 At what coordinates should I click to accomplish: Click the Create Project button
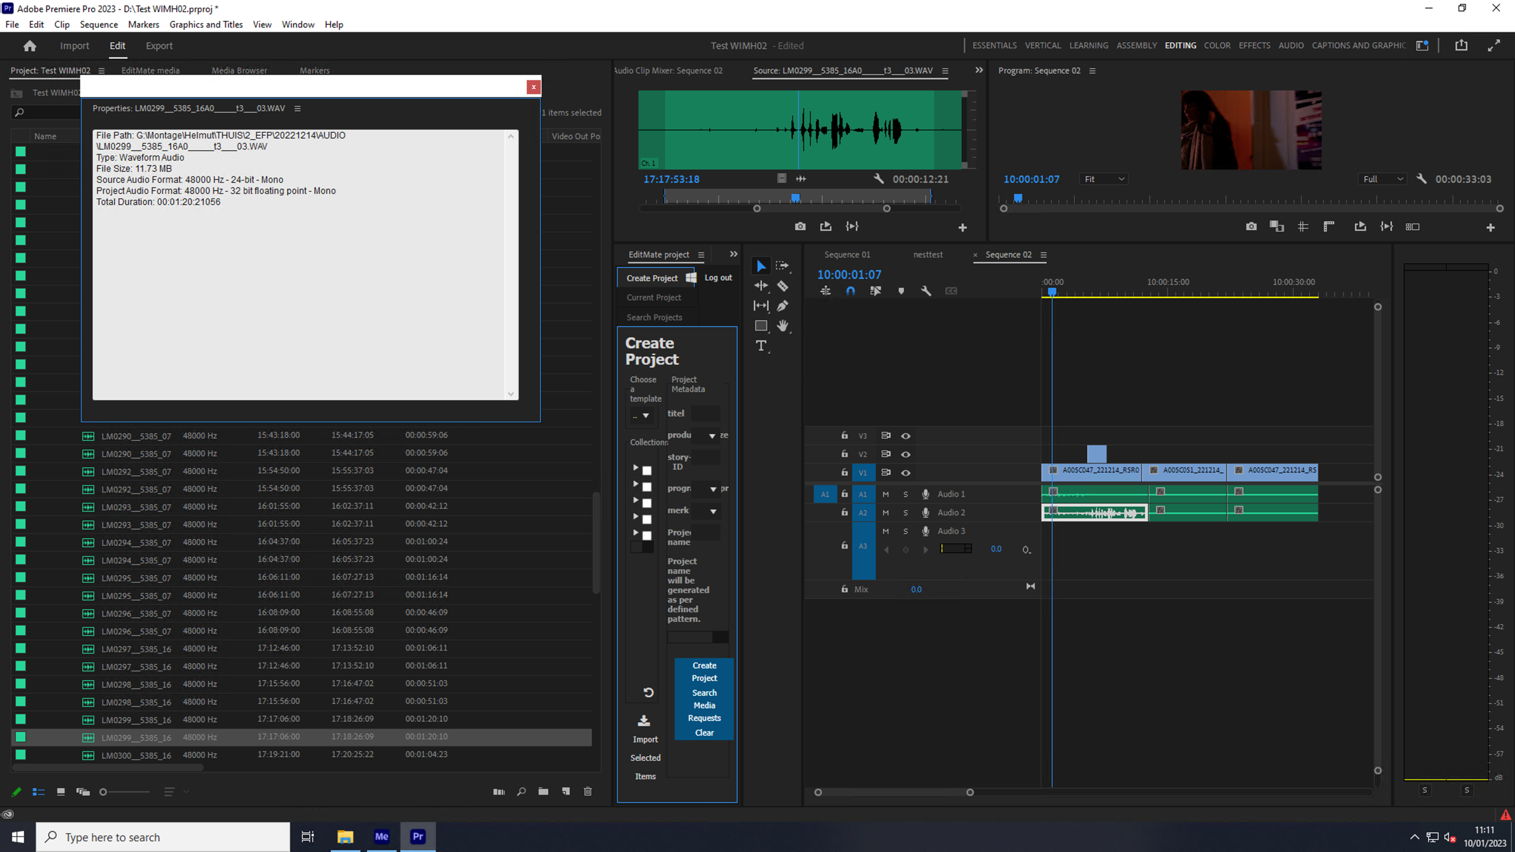(x=704, y=672)
